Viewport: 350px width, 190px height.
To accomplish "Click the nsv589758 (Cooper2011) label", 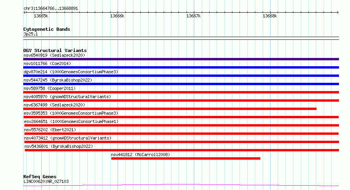I will [x=50, y=88].
